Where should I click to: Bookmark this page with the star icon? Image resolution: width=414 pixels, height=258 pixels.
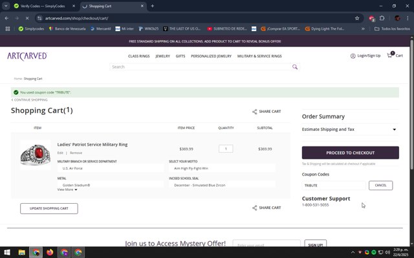coord(357,18)
